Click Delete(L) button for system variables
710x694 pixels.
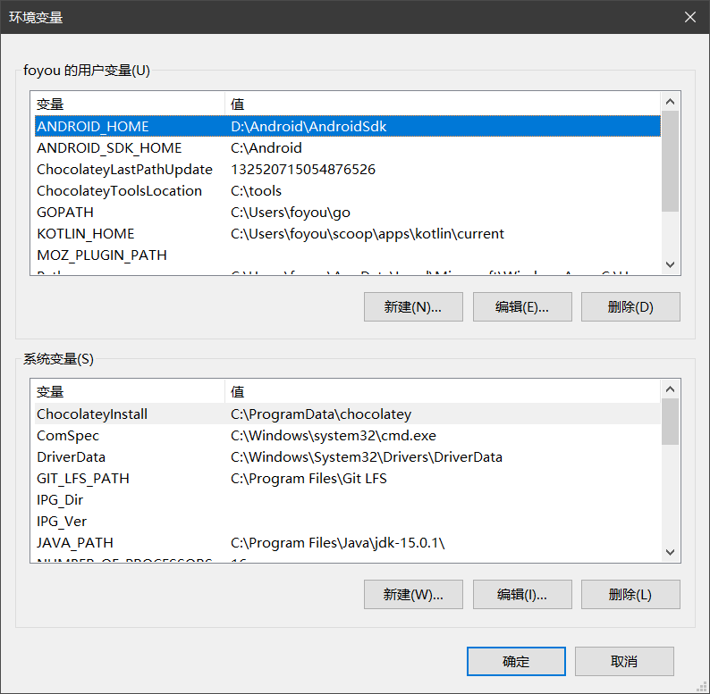coord(630,594)
